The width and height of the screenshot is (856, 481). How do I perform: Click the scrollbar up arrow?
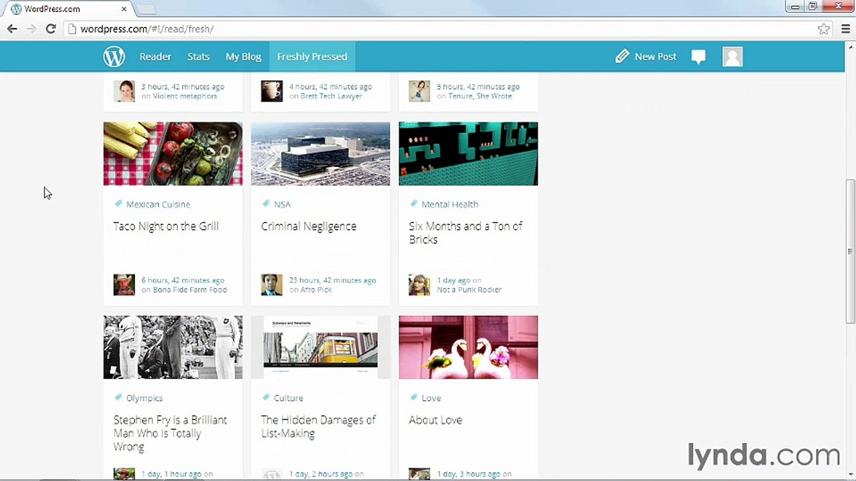850,45
